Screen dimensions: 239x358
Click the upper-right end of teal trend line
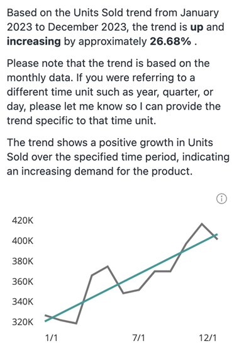217,234
